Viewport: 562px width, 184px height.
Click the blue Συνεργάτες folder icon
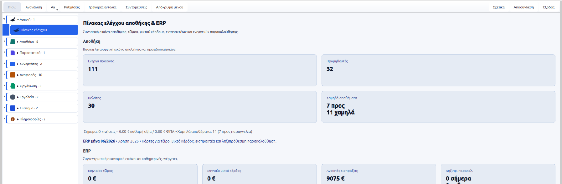coord(13,64)
